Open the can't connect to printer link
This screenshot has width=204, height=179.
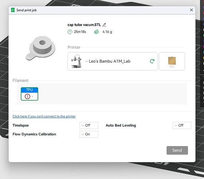pos(44,116)
